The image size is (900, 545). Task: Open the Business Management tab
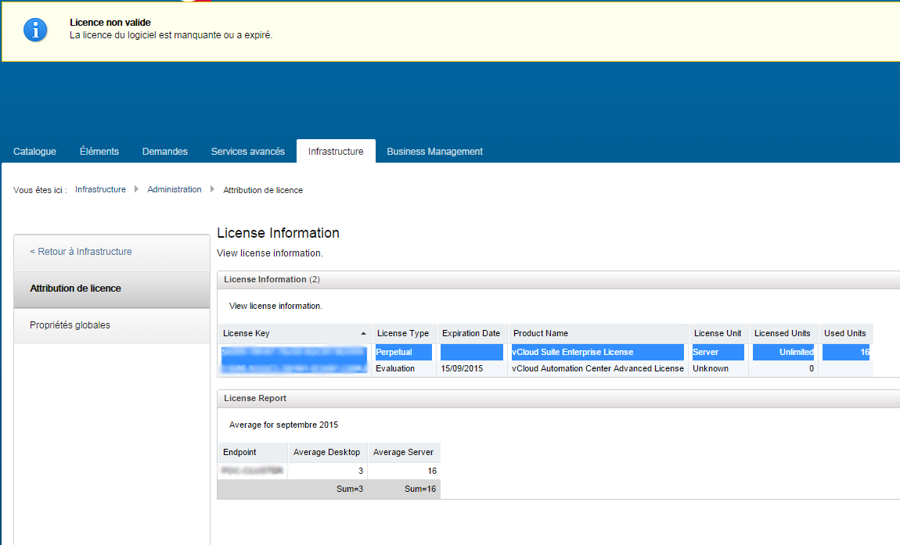[x=434, y=152]
